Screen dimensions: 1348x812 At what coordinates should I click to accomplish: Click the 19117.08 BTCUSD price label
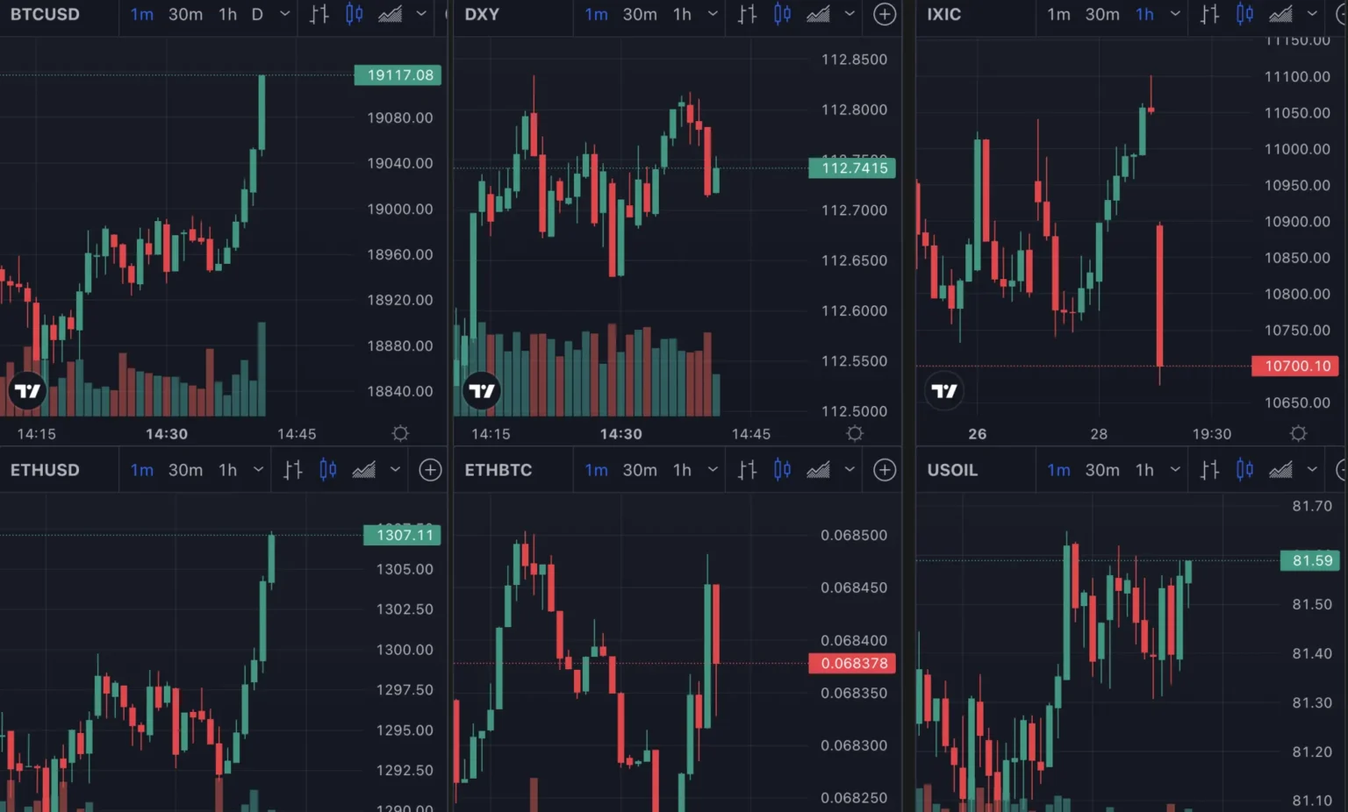click(x=398, y=75)
